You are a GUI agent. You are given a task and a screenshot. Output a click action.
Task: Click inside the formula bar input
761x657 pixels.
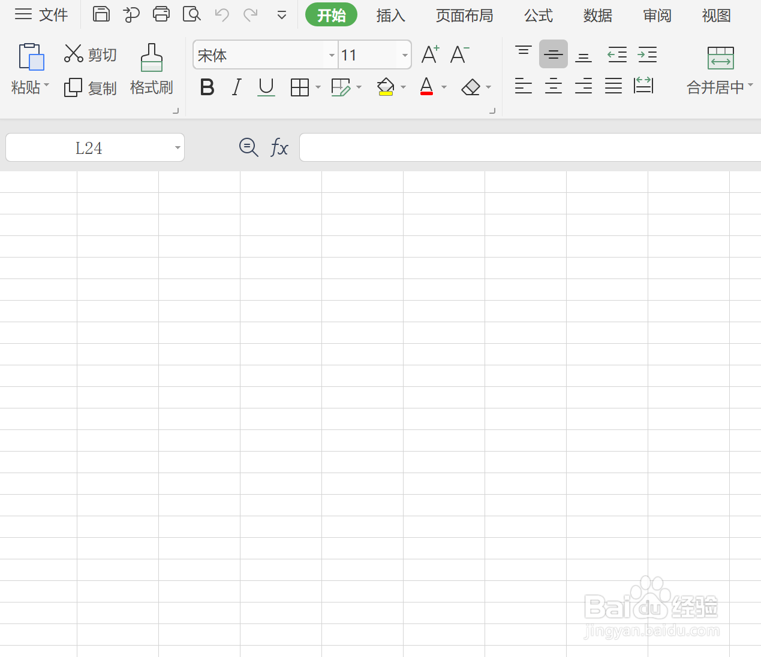(x=530, y=147)
